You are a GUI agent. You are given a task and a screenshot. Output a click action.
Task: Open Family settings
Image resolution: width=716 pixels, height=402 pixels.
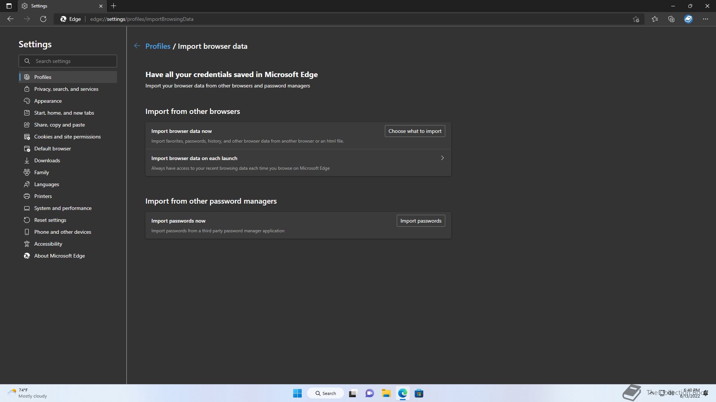coord(68,172)
